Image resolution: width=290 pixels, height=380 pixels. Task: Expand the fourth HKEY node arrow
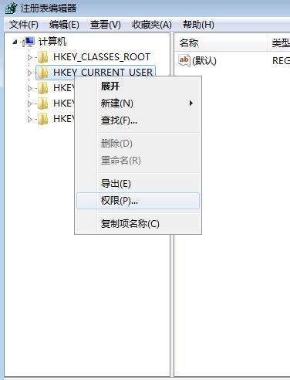[x=29, y=103]
